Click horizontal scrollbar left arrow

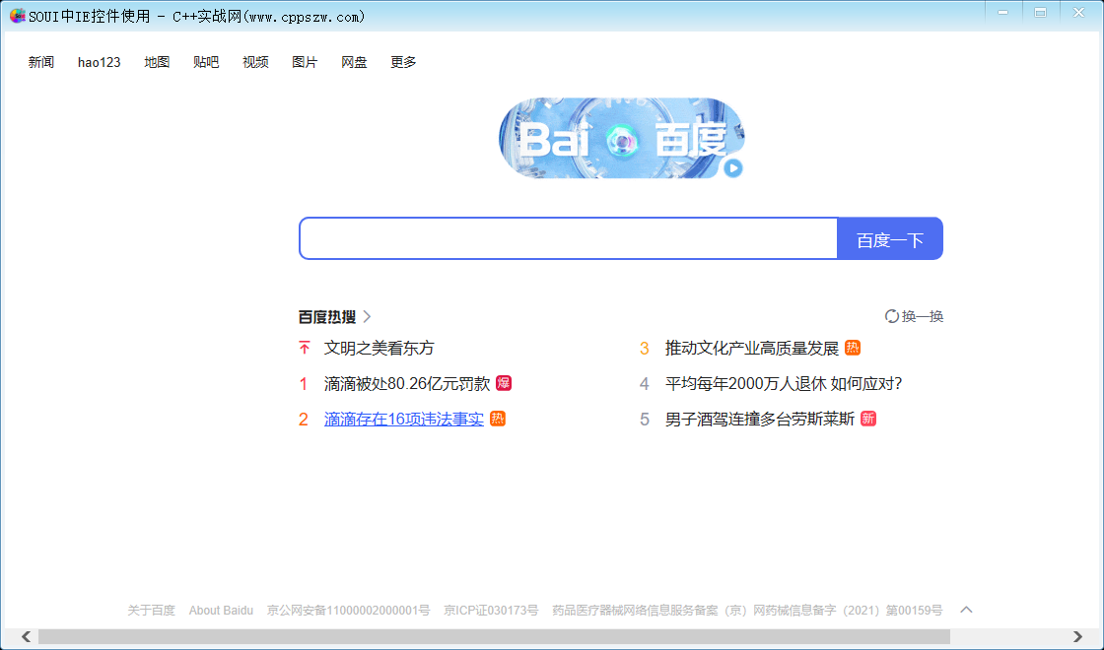pyautogui.click(x=26, y=636)
